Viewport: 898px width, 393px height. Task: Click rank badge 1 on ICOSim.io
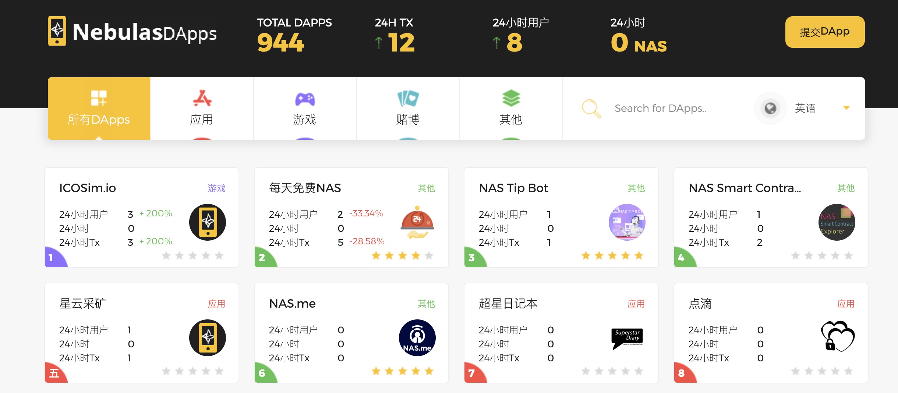pos(55,257)
